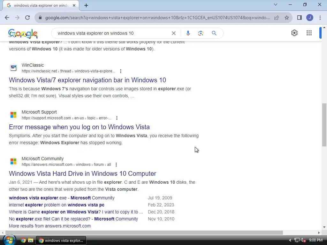This screenshot has width=327, height=245.
Task: Open the J profile avatar
Action: 310,18
